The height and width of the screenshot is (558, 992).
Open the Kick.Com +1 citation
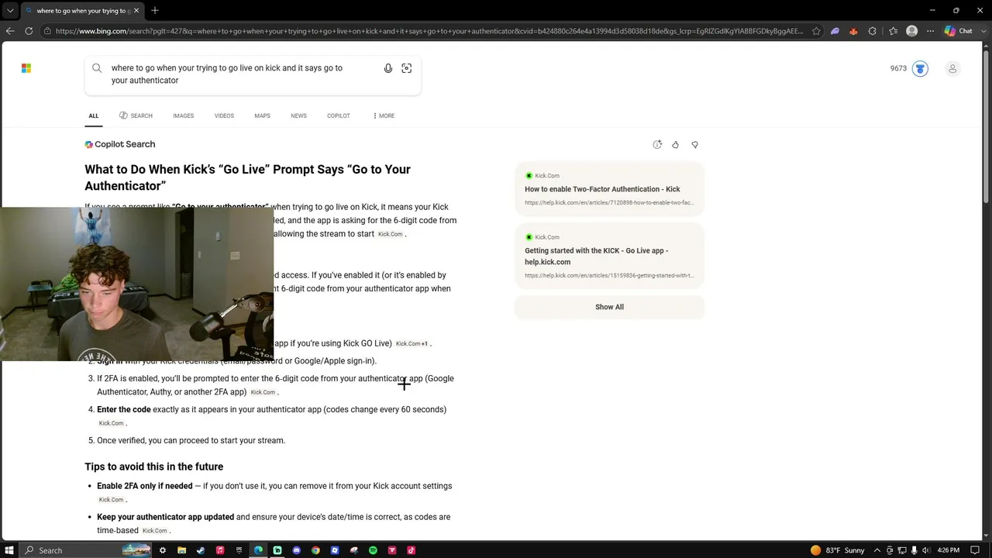(x=412, y=344)
